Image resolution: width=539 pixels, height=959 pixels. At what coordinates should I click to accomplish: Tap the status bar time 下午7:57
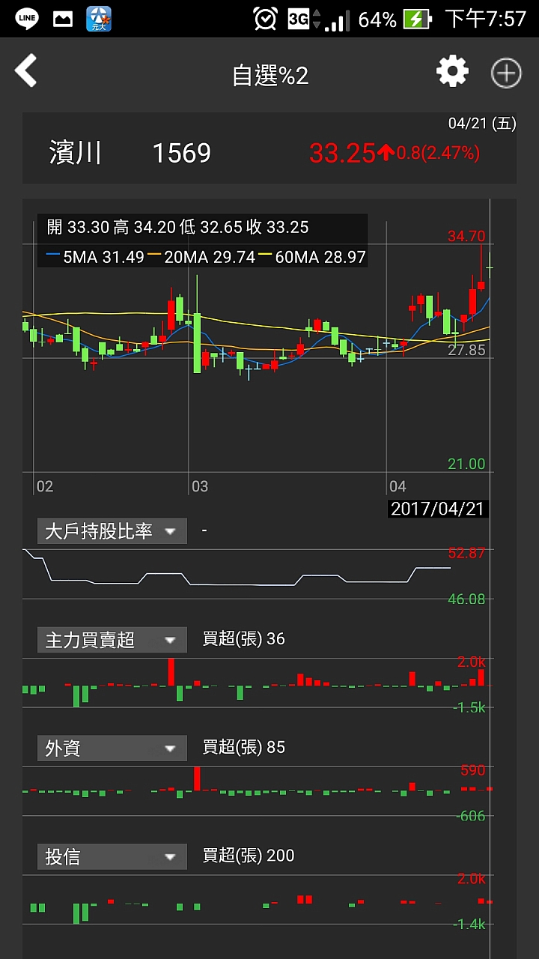[x=486, y=19]
